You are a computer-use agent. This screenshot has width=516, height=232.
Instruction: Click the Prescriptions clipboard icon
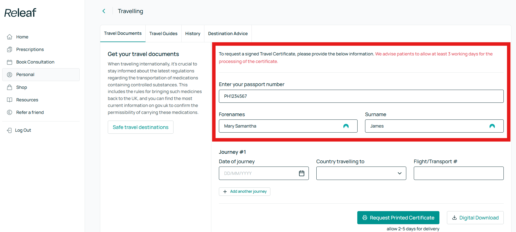tap(9, 49)
